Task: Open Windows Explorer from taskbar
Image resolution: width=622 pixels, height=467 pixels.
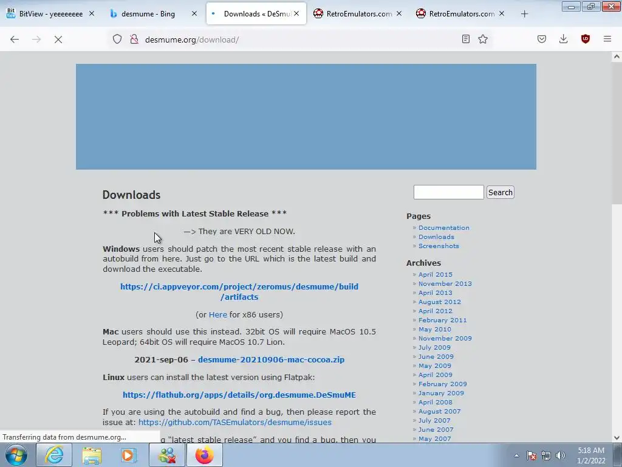Action: (92, 455)
